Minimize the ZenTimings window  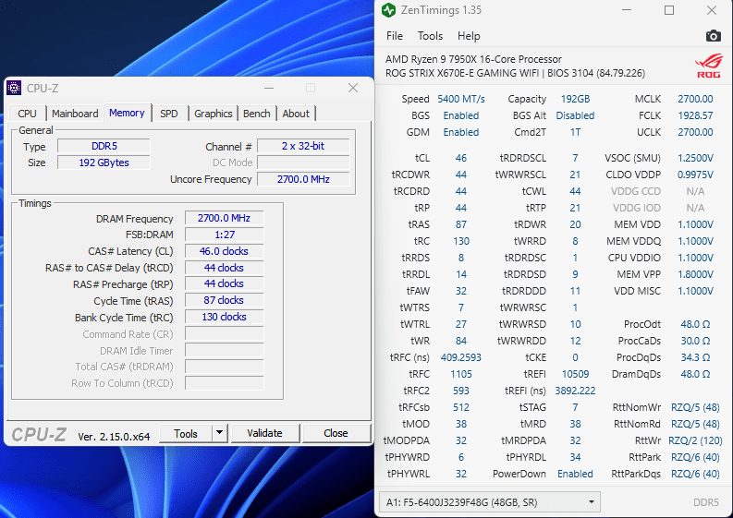click(x=627, y=10)
